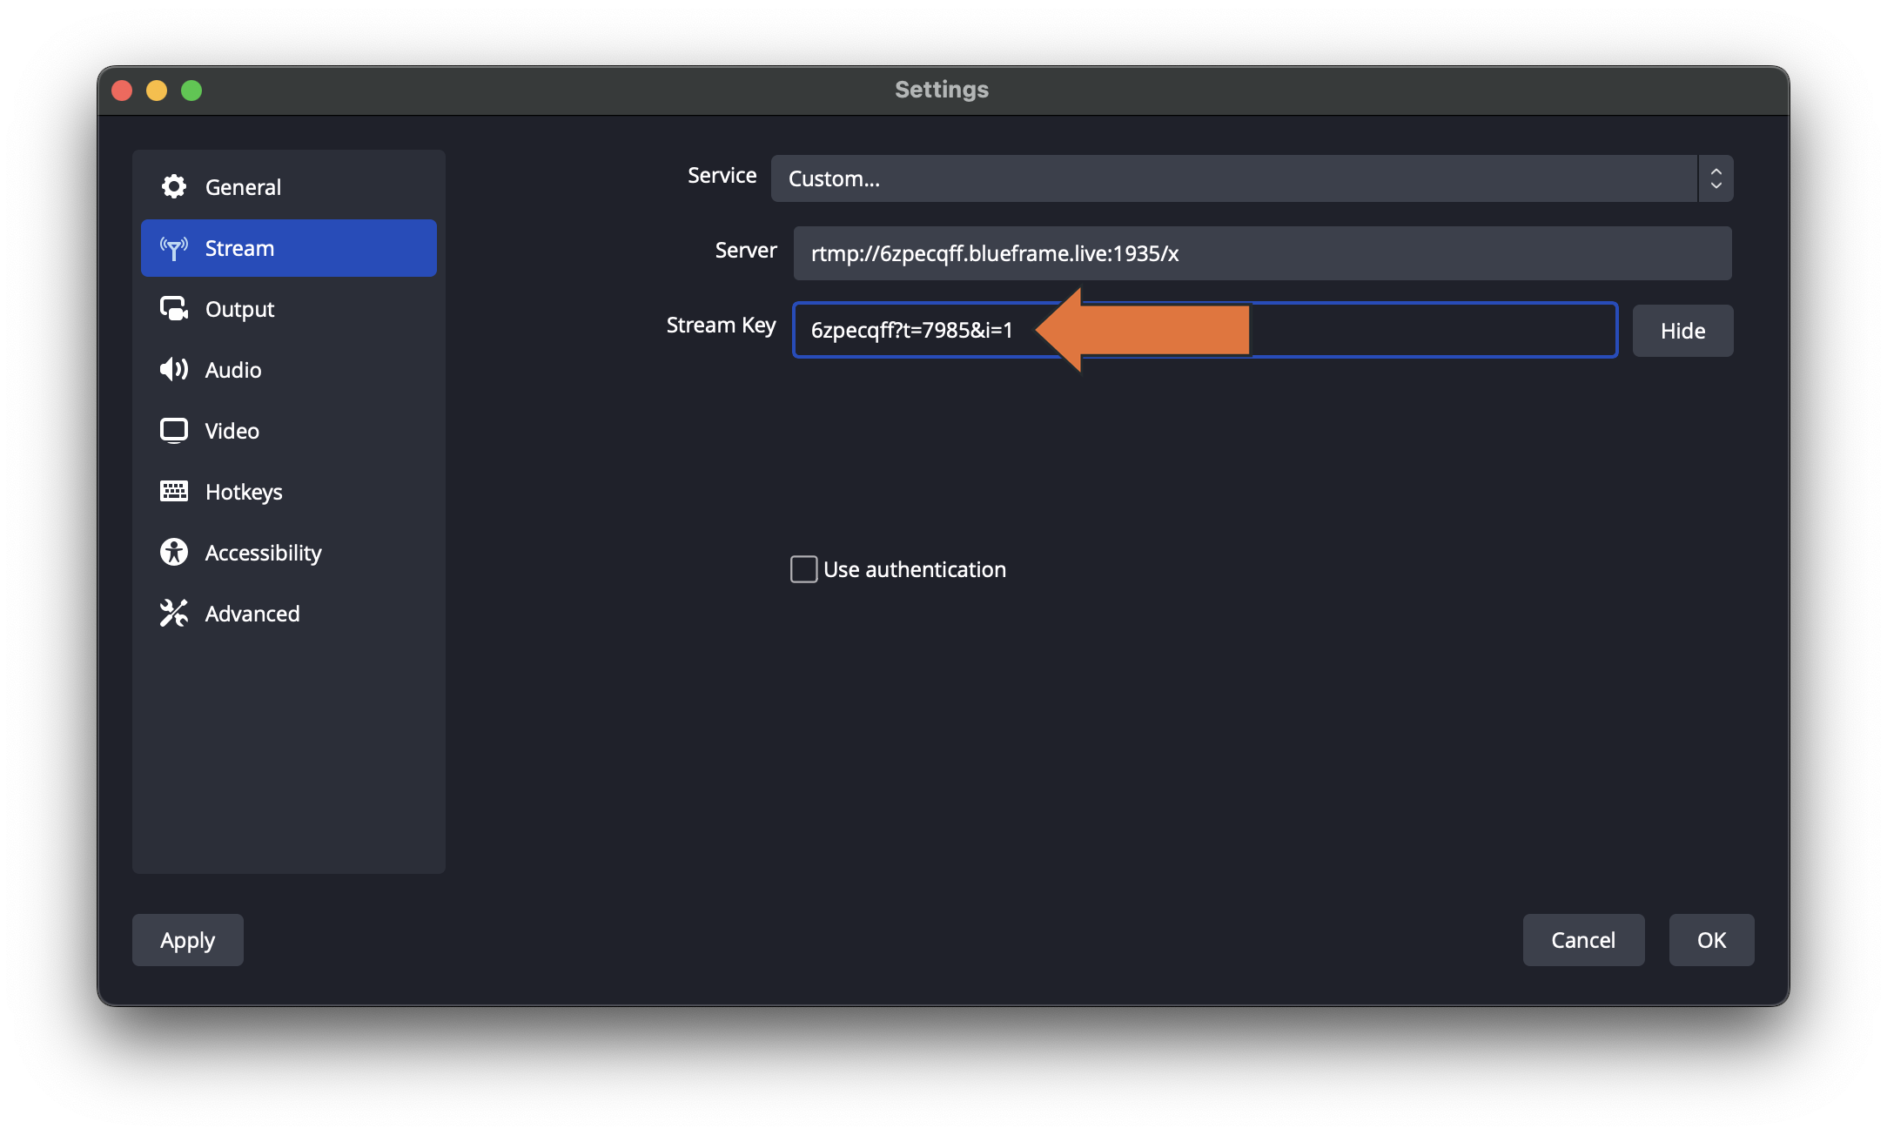Viewport: 1887px width, 1135px height.
Task: Click the Video monitor icon
Action: (174, 431)
